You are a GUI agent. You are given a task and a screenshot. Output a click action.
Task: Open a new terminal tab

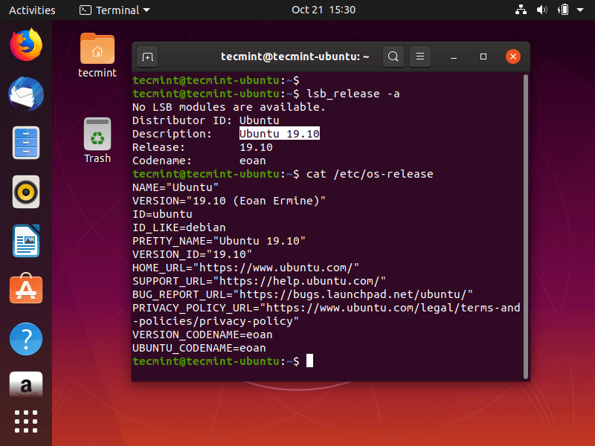147,56
